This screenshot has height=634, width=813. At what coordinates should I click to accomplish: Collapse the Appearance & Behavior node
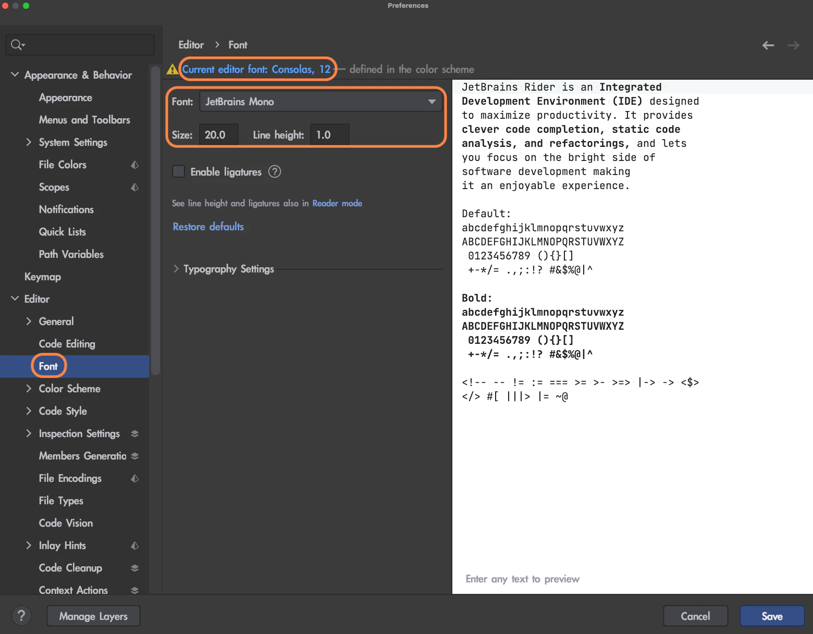coord(15,75)
